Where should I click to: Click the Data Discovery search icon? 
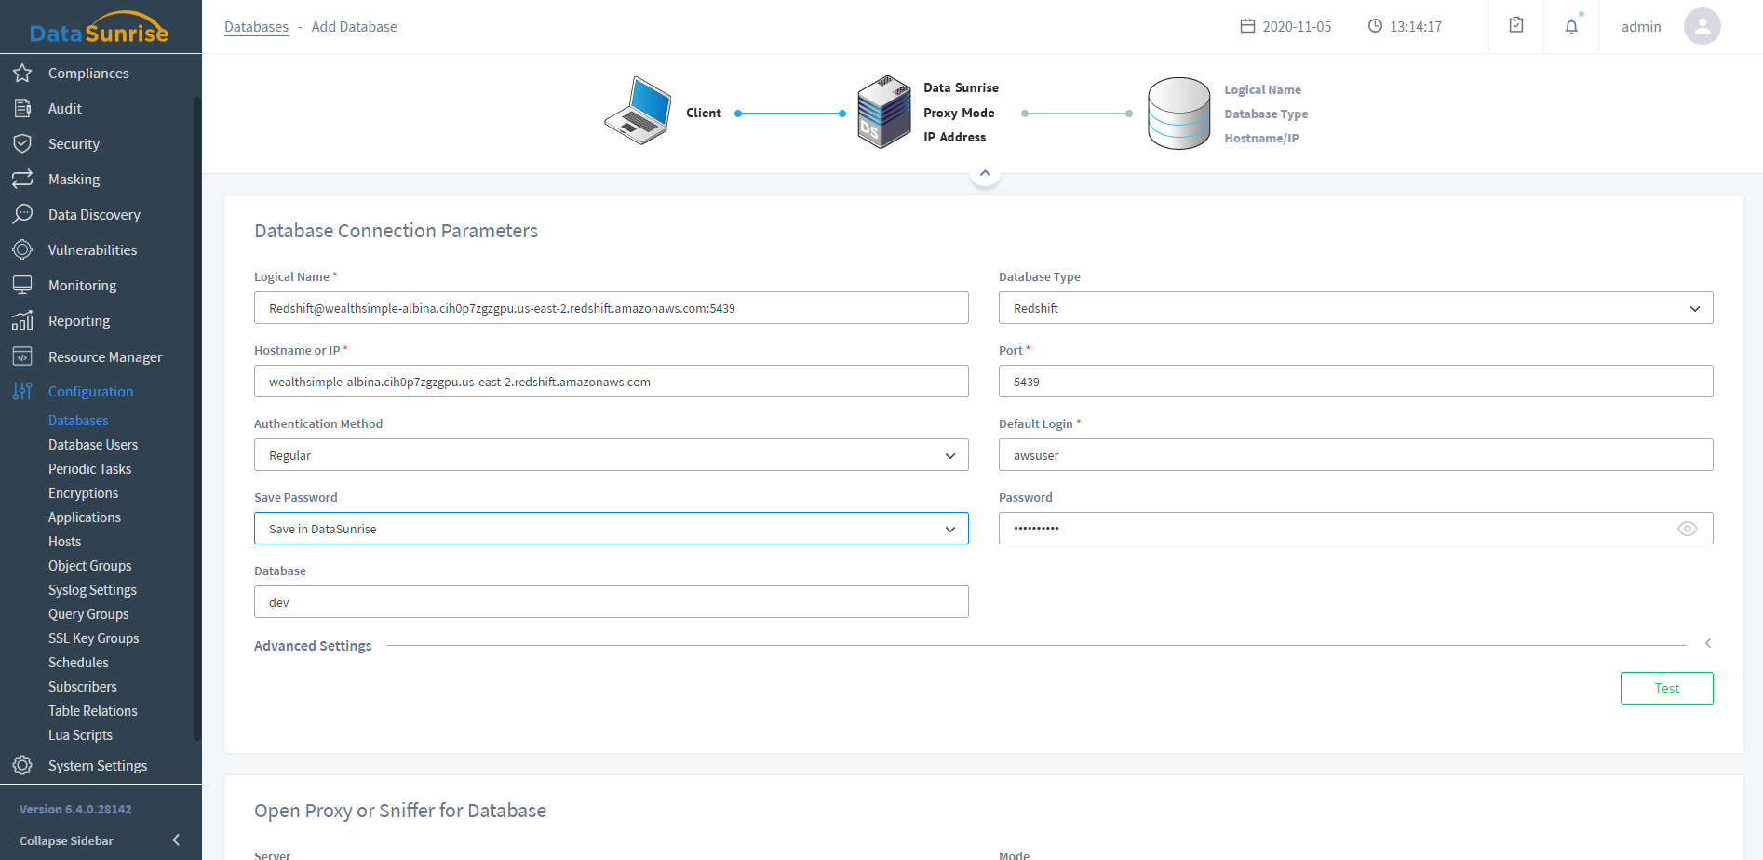point(22,214)
